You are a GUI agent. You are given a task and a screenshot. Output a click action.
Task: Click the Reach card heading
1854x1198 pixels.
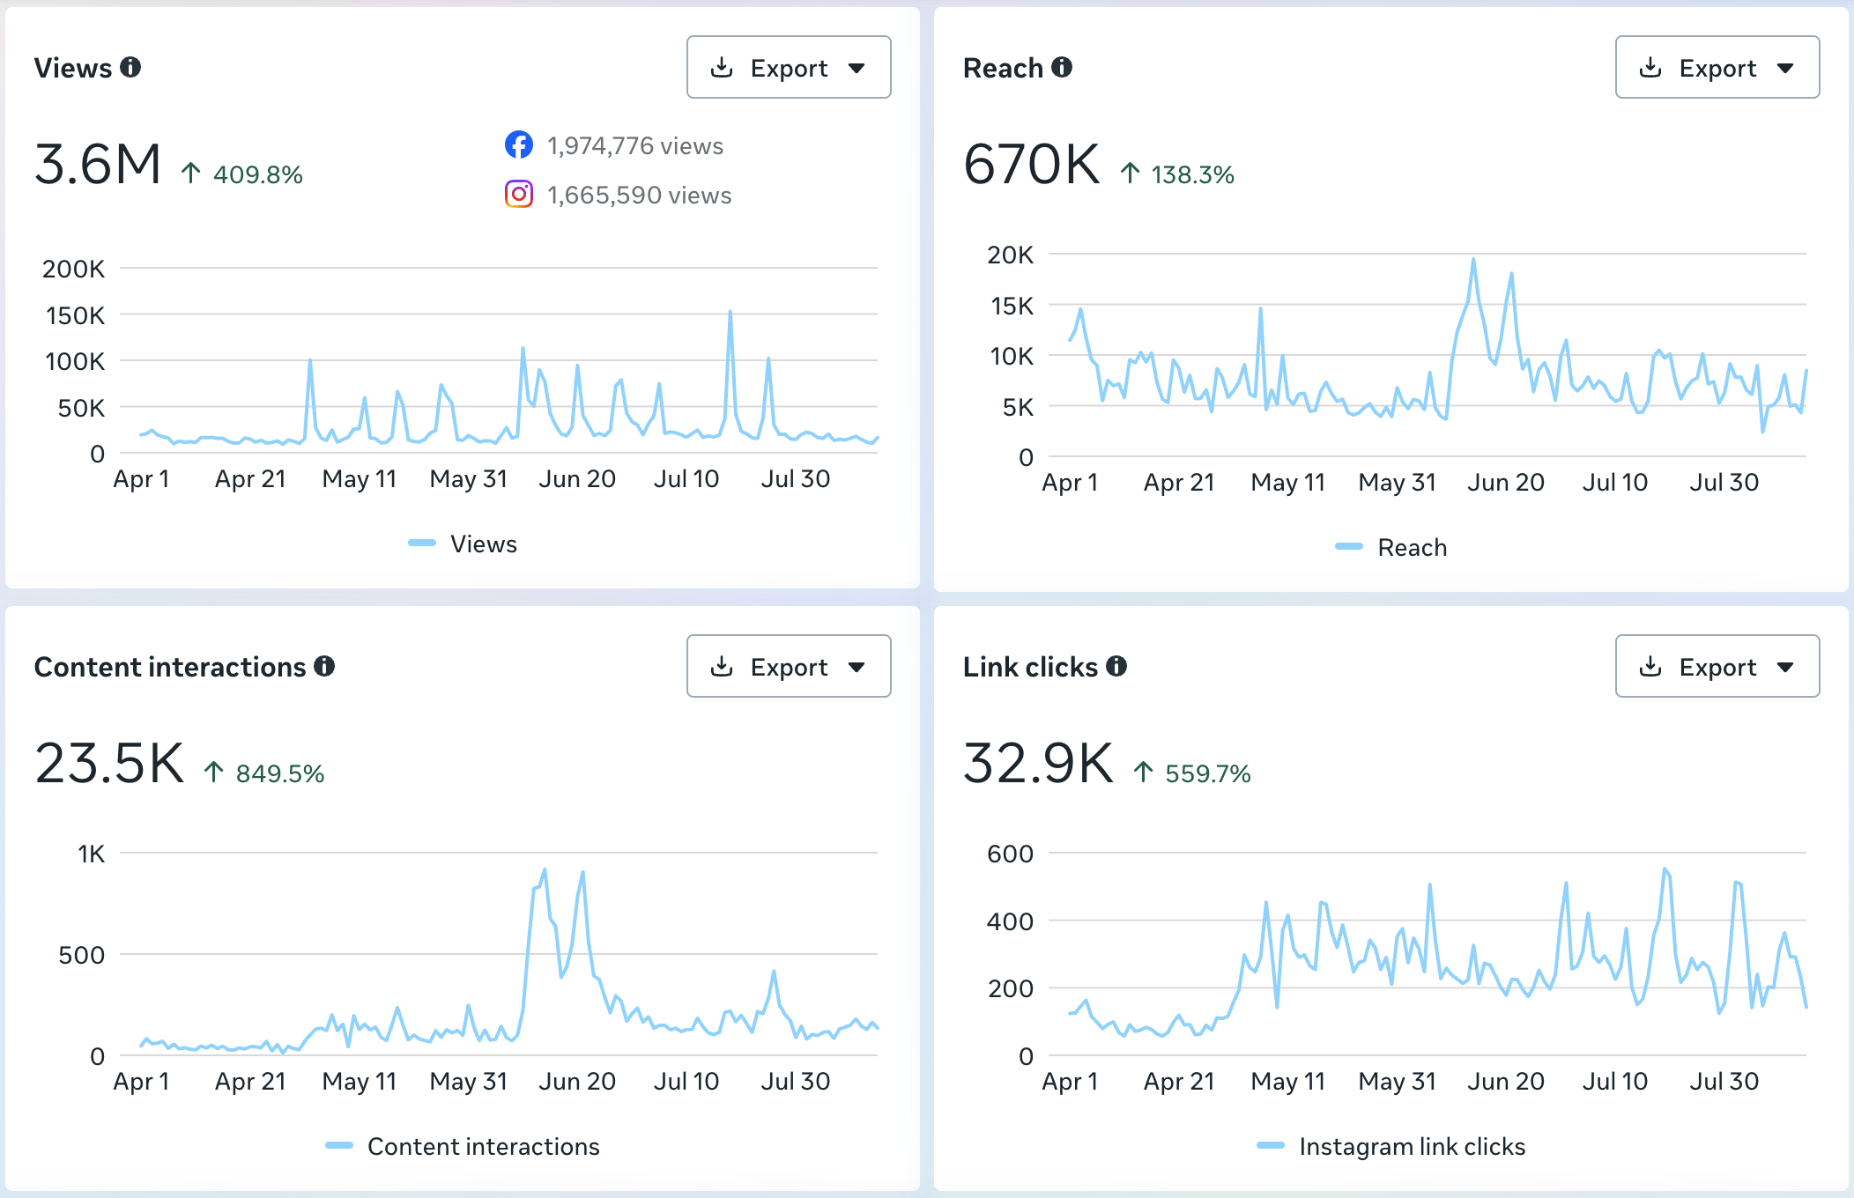(x=1003, y=68)
